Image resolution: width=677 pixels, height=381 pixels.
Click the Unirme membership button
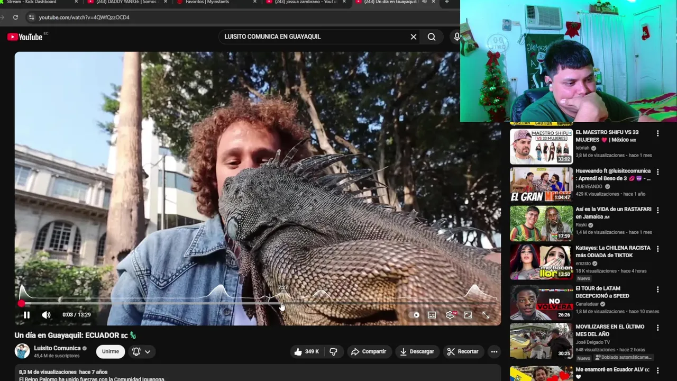111,351
